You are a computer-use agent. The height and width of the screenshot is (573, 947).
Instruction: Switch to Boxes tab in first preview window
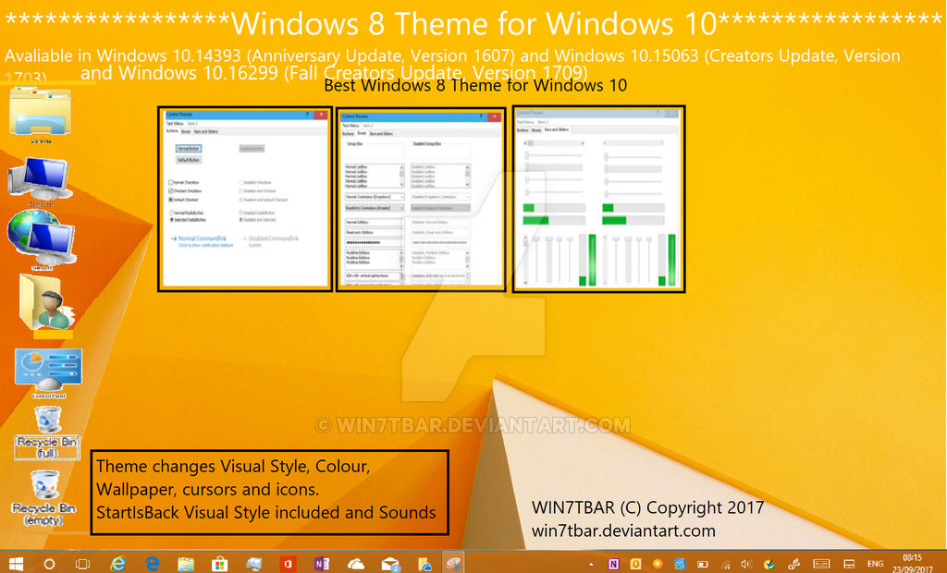click(x=186, y=131)
